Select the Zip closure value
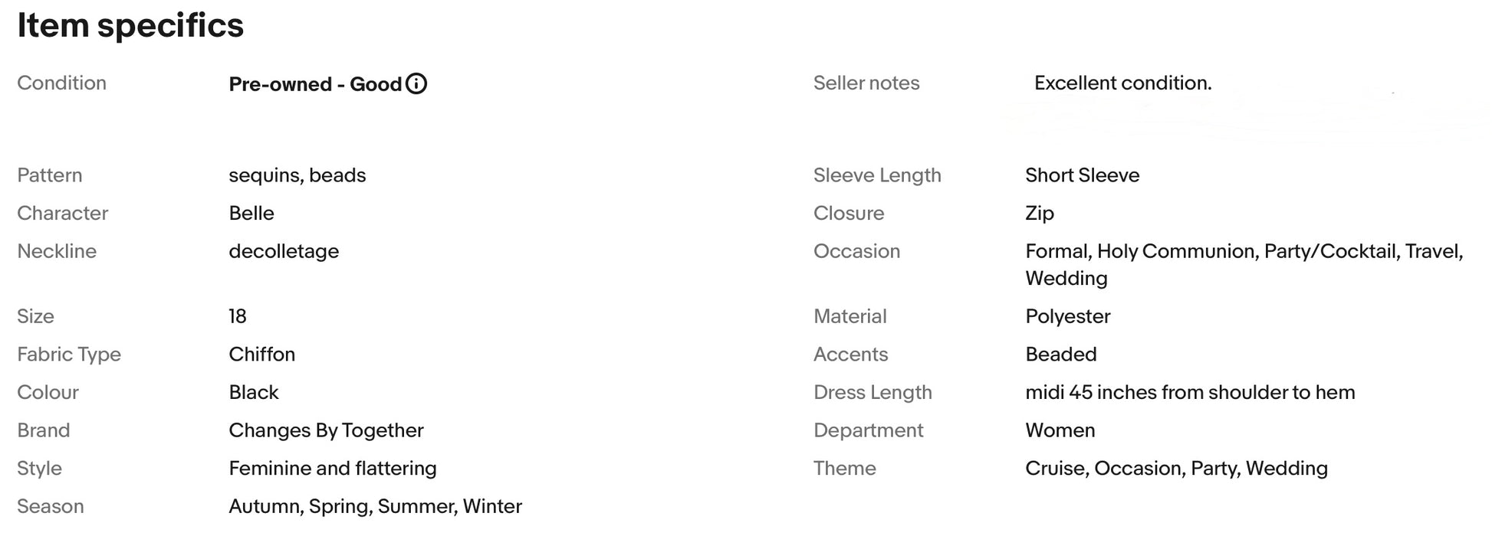Screen dimensions: 1492x536 1040,213
